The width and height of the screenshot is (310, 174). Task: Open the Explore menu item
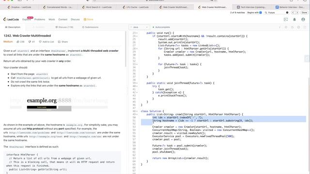pyautogui.click(x=26, y=19)
